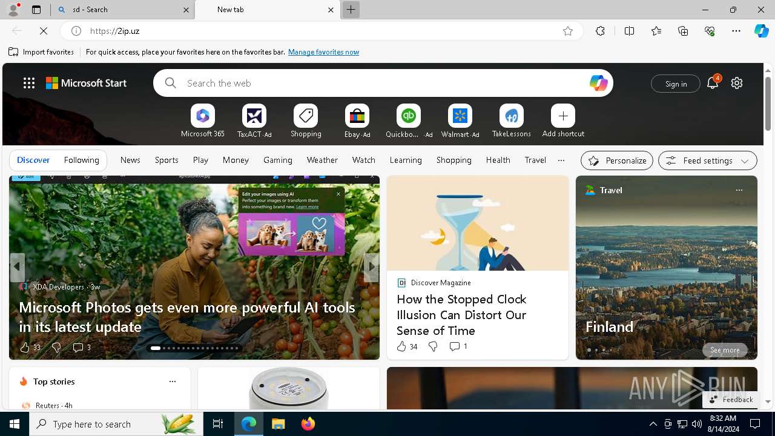Click the address bar URL field
Image resolution: width=775 pixels, height=436 pixels.
321,31
